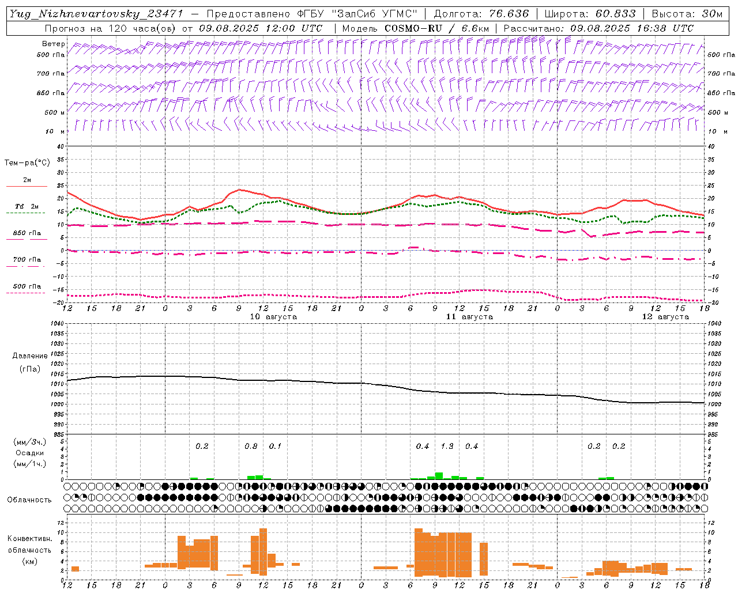
Task: Select the Долгота: 76.636 header field
Action: 481,14
